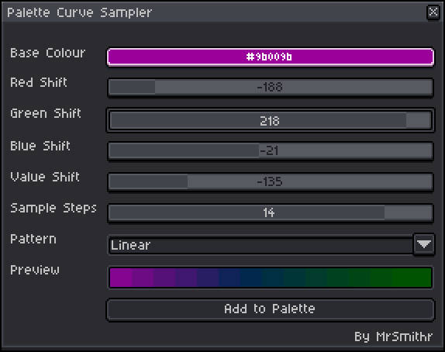Add to Palette button
The image size is (445, 352).
[x=270, y=309]
